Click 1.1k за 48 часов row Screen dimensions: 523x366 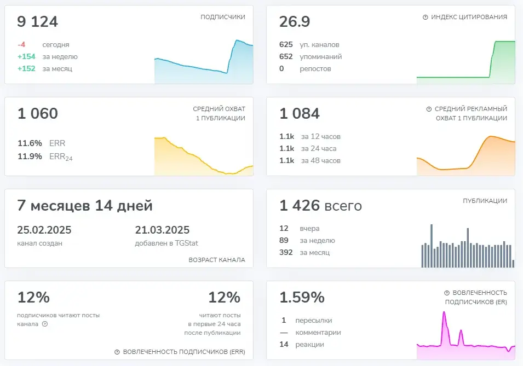pos(310,161)
